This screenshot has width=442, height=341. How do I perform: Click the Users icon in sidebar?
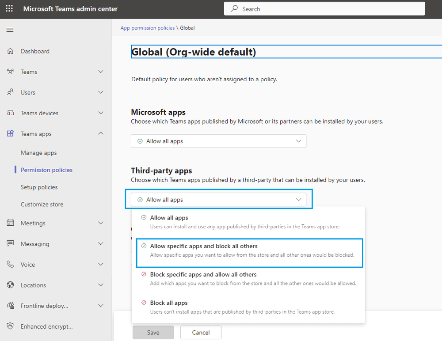pyautogui.click(x=10, y=92)
